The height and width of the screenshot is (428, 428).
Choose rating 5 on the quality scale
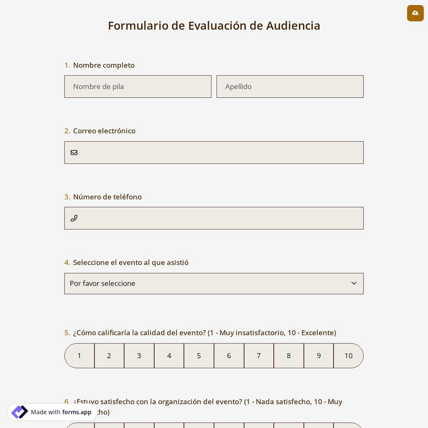point(199,356)
